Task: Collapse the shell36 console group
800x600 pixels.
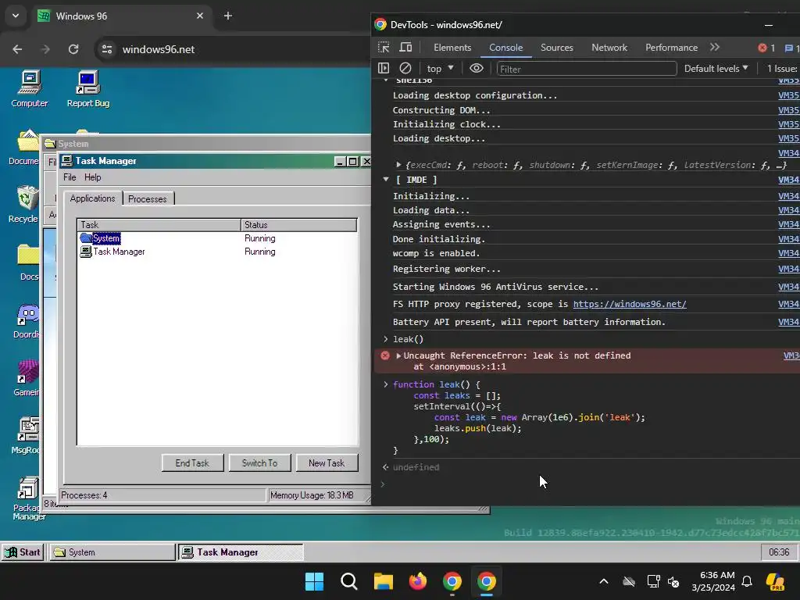Action: coord(386,80)
